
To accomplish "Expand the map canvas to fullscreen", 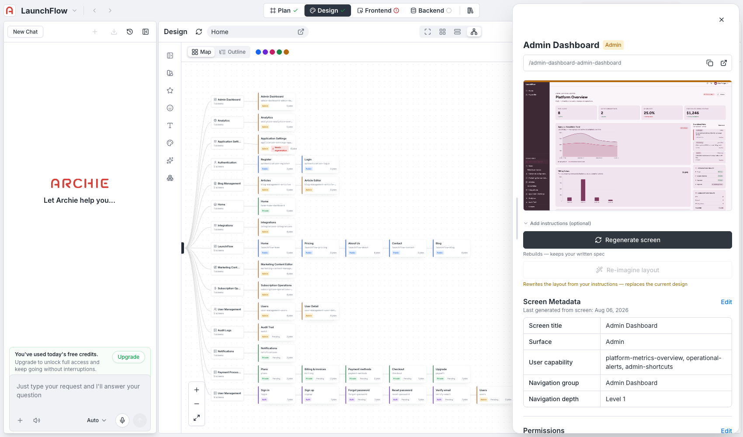I will click(x=197, y=418).
